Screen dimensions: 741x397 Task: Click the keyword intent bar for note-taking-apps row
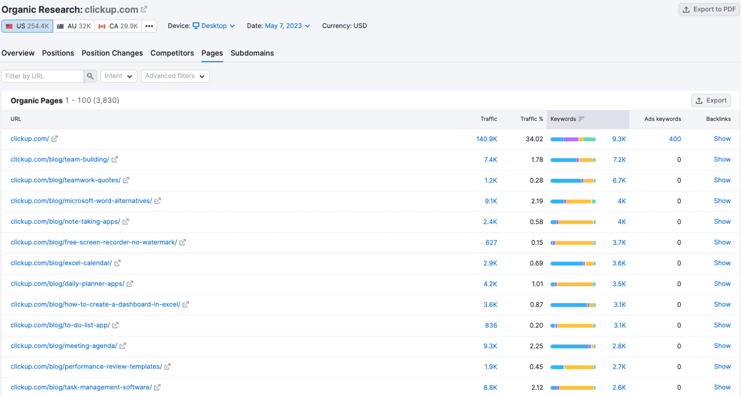573,222
